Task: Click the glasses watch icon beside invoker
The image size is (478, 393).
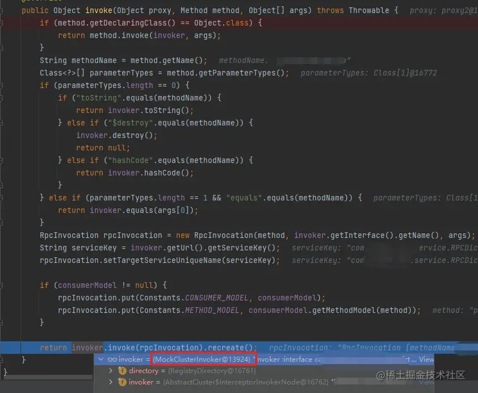Action: point(112,359)
